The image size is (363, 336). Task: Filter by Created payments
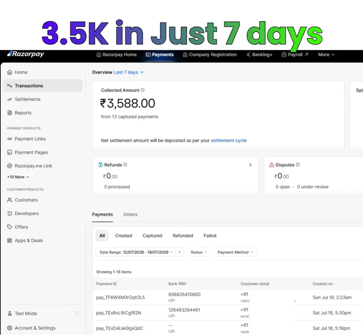tap(124, 236)
